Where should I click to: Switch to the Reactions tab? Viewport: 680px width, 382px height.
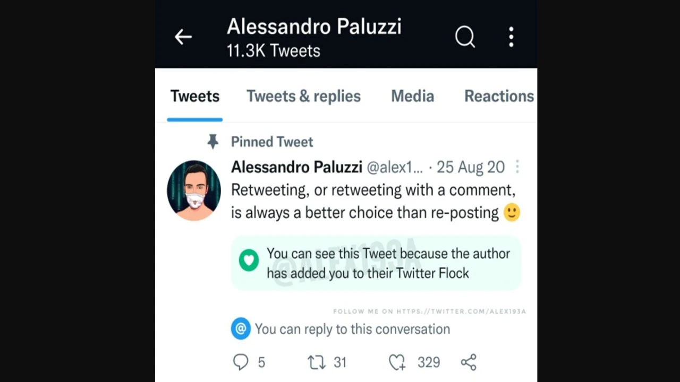pos(499,96)
